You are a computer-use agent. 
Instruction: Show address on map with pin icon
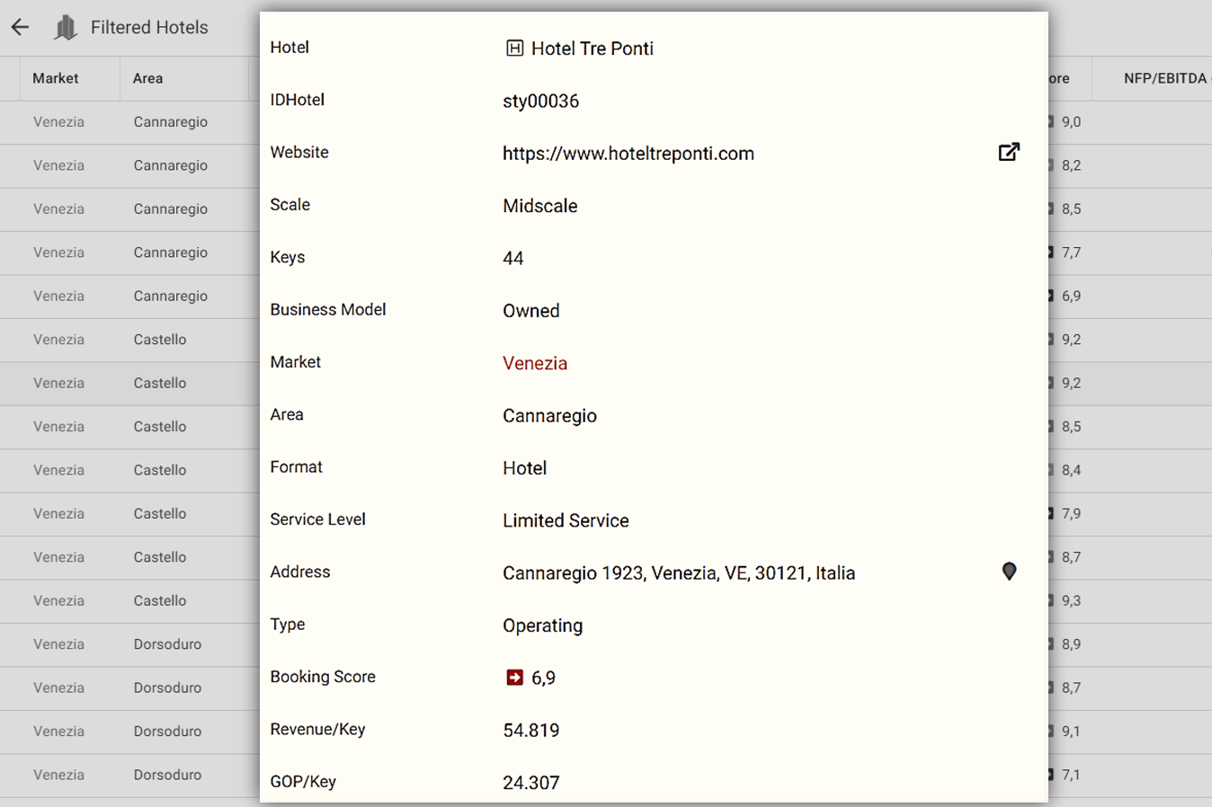1009,572
